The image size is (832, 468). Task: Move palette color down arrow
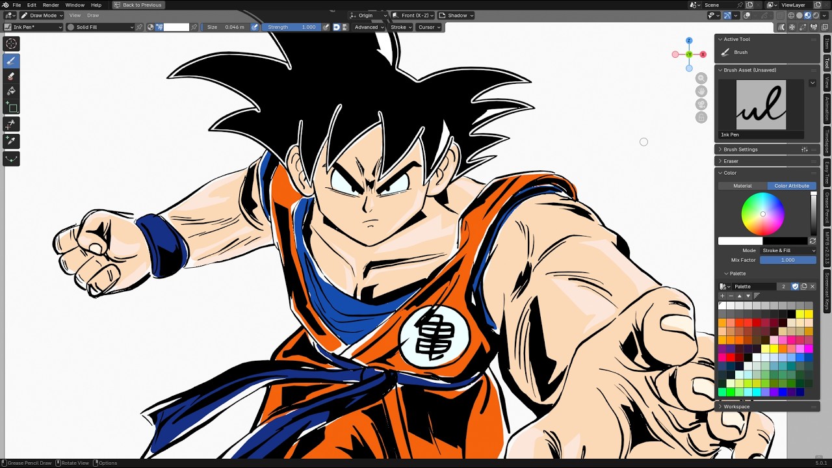pyautogui.click(x=747, y=296)
